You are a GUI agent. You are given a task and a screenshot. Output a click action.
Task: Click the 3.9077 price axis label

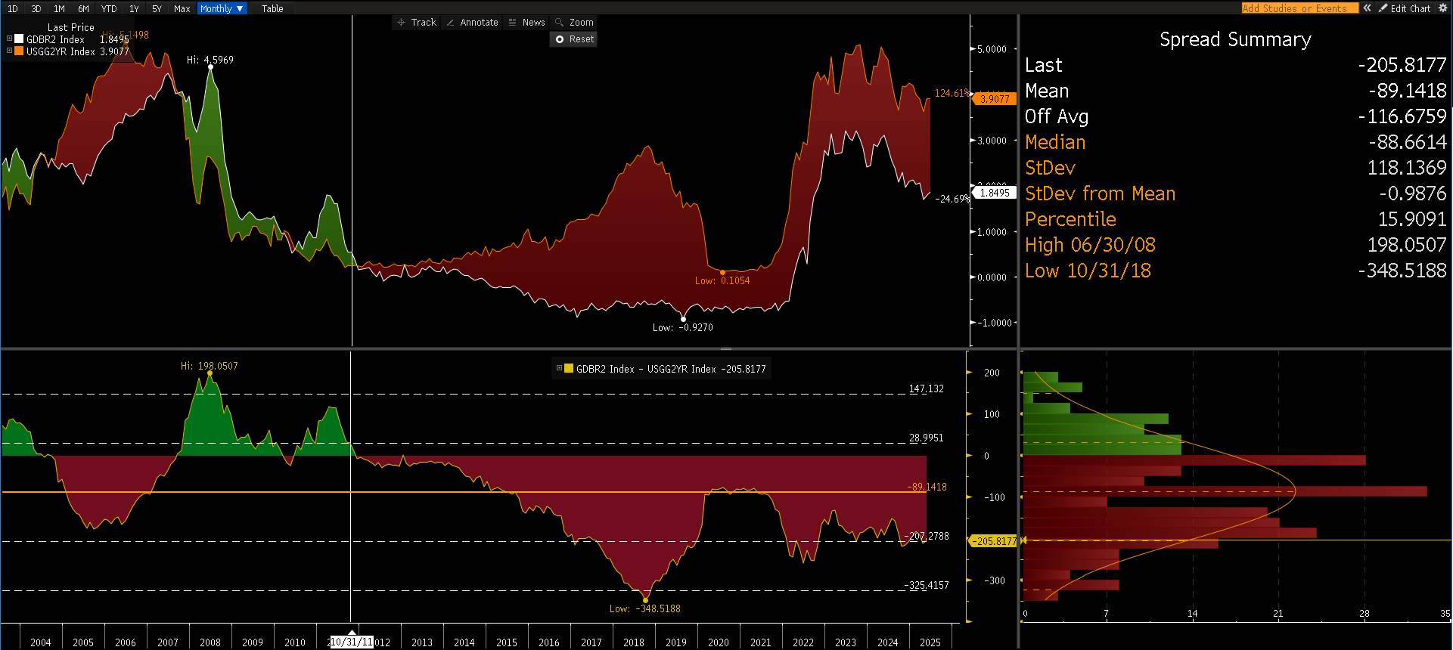coord(994,99)
